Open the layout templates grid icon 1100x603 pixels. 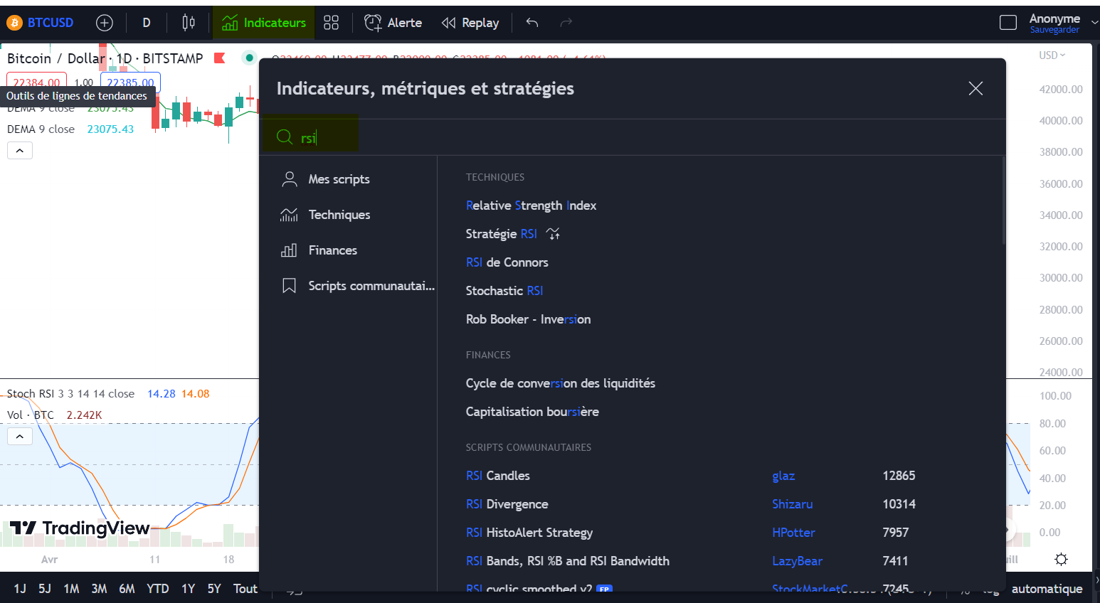point(331,23)
